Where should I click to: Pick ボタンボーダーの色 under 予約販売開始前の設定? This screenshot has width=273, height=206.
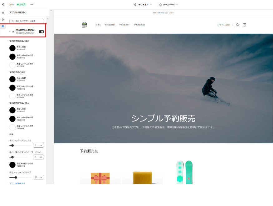tap(12, 56)
